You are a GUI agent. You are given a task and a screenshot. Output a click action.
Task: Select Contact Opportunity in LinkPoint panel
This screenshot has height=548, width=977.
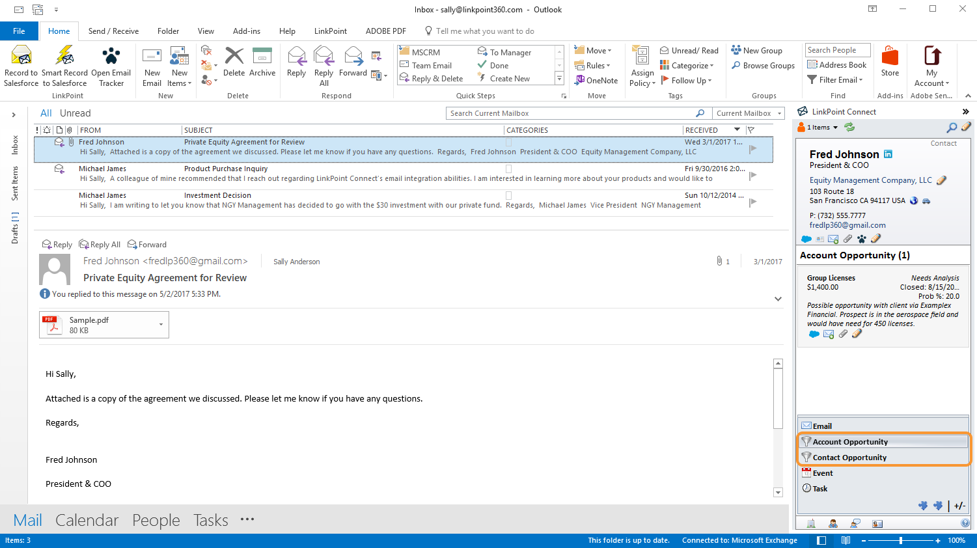[849, 458]
